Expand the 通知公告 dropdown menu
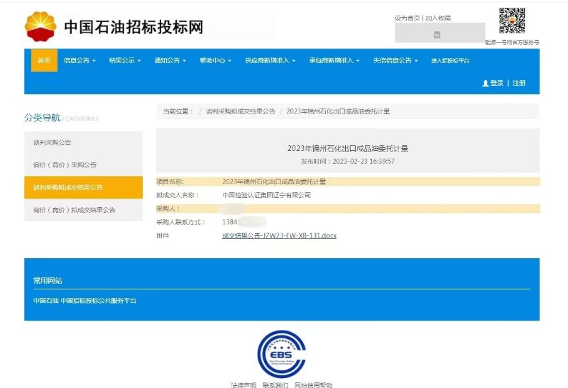 pyautogui.click(x=170, y=60)
